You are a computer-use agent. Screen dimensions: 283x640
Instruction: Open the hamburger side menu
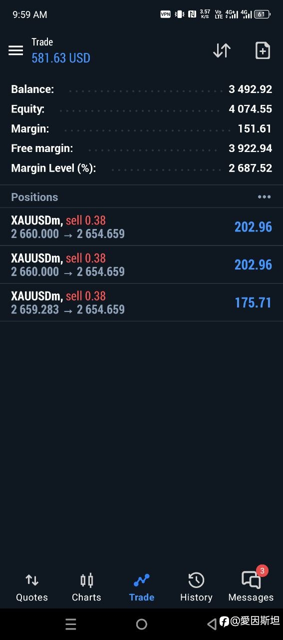click(x=15, y=50)
